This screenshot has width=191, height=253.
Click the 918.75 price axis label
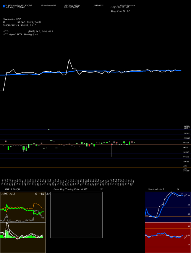(x=186, y=157)
